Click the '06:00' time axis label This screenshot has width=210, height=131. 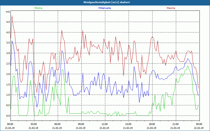coord(58,124)
